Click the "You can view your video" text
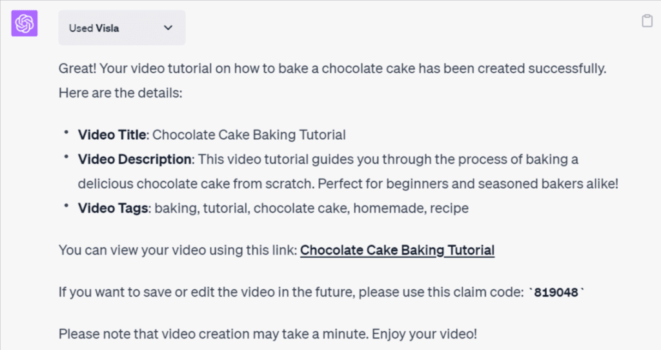The width and height of the screenshot is (661, 350). [x=178, y=250]
